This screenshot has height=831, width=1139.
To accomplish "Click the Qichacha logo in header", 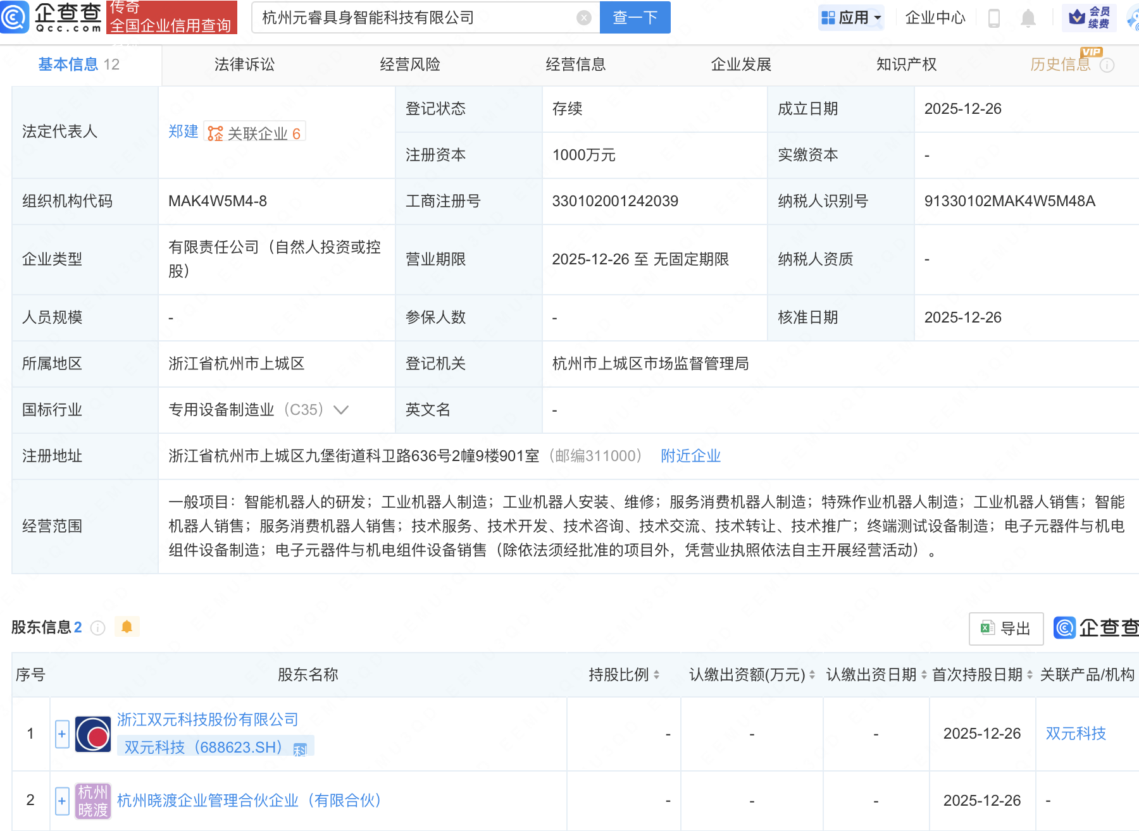I will tap(52, 17).
